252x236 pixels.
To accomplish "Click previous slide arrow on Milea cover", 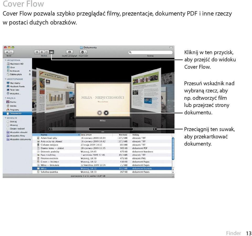I will pos(100,113).
